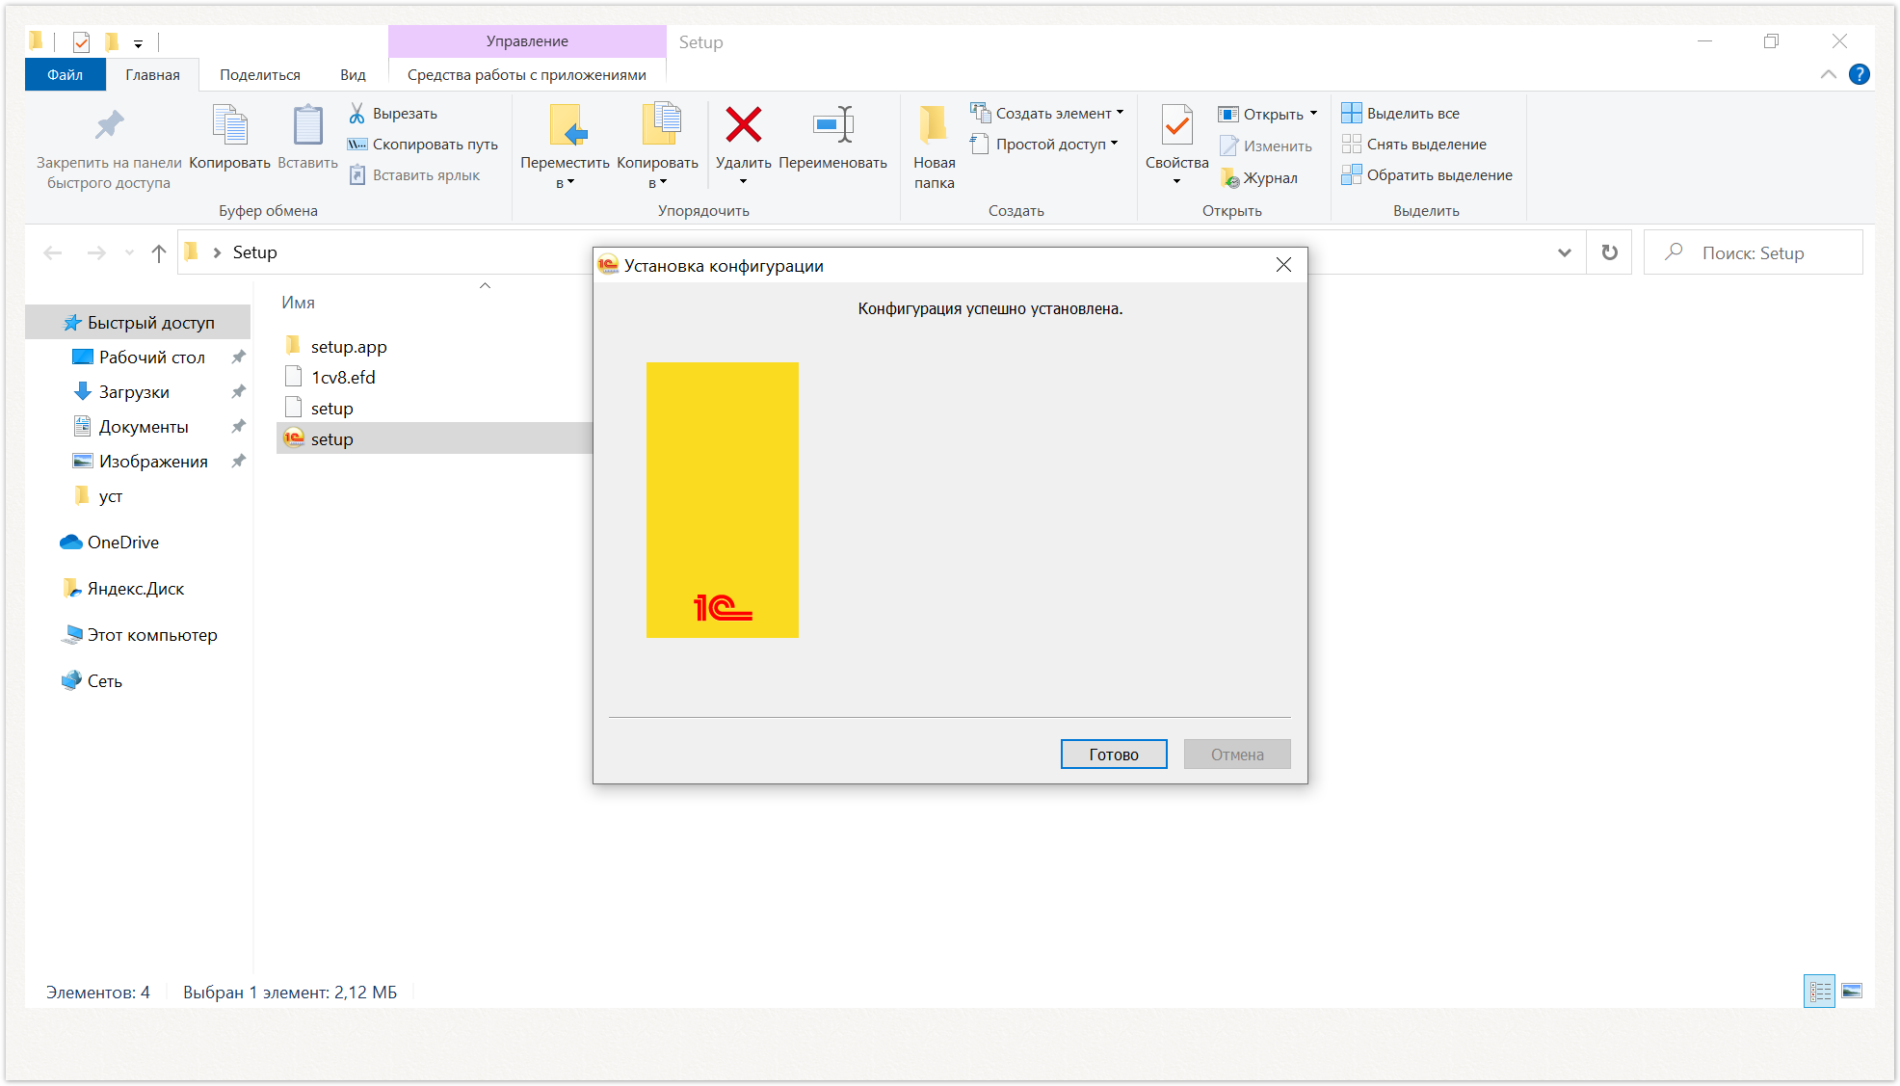The image size is (1900, 1086).
Task: Open recent locations dropdown arrow
Action: tap(129, 252)
